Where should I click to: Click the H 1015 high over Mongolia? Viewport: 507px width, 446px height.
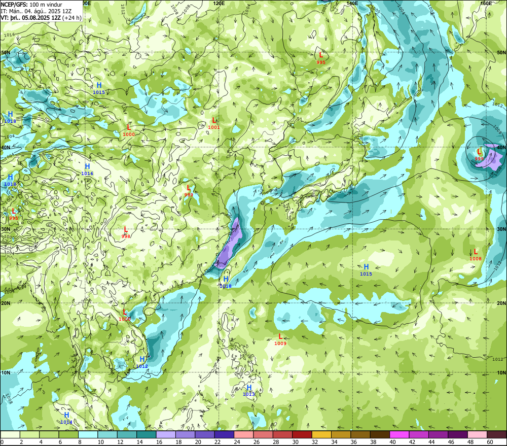coord(99,88)
